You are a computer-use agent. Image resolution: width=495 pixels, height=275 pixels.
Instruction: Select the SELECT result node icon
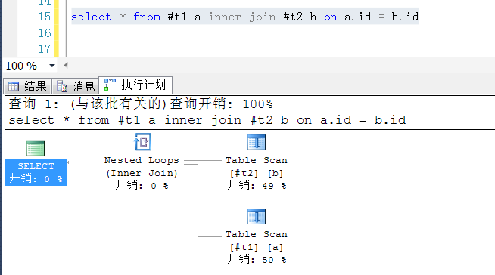(x=36, y=148)
